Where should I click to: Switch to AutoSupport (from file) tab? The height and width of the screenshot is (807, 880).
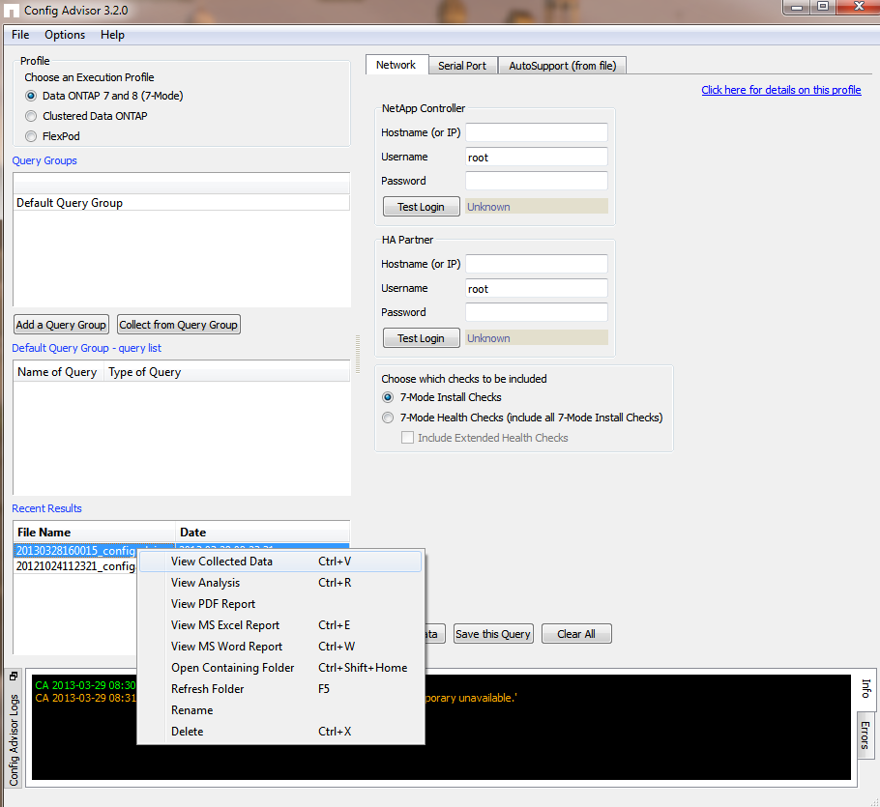(563, 66)
